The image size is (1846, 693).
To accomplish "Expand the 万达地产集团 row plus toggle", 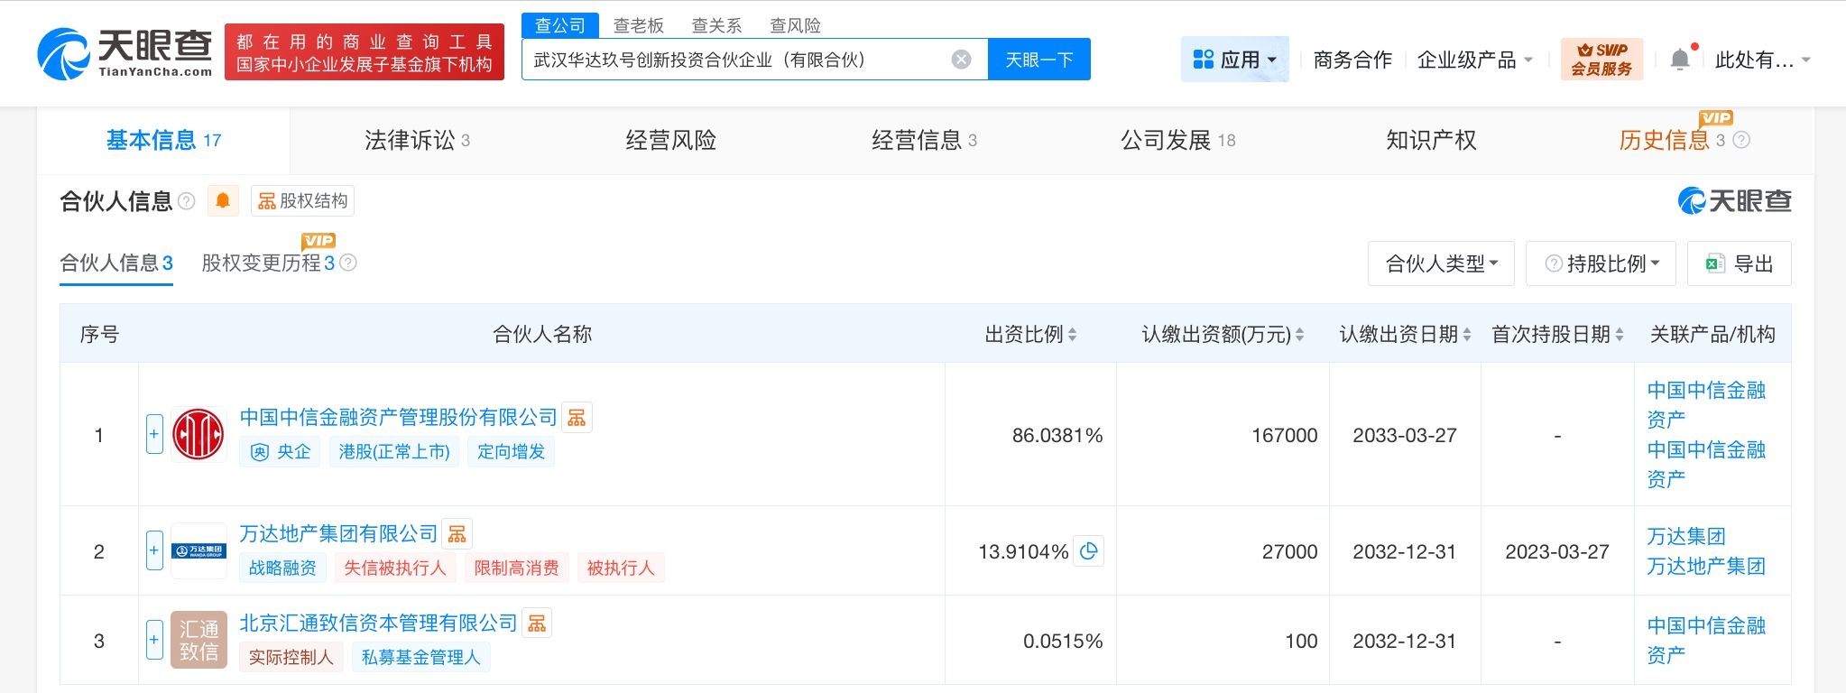I will 154,550.
